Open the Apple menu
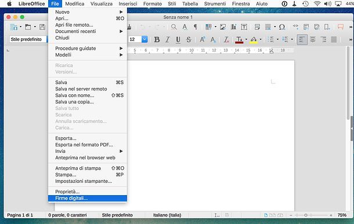The image size is (354, 224). click(x=9, y=4)
